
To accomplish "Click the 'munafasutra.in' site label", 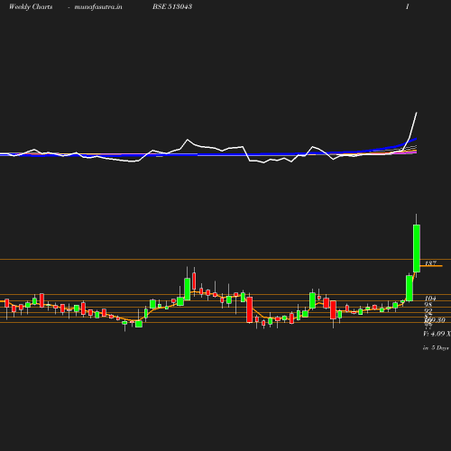I will pyautogui.click(x=98, y=6).
